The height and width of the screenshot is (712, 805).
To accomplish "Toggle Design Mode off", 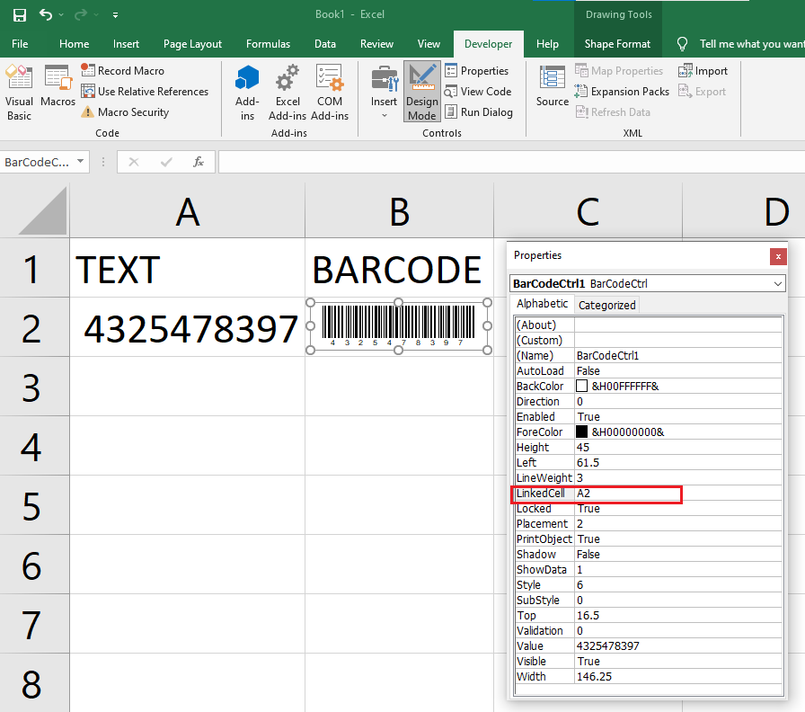I will tap(422, 93).
